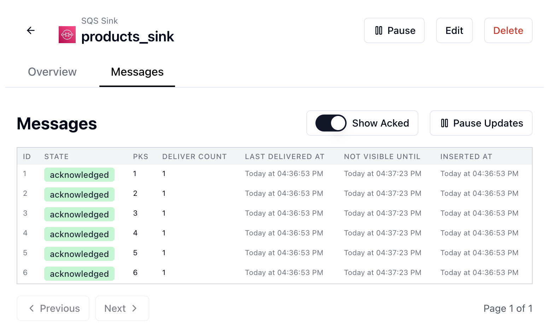Go to the next page of messages
Screen dimensions: 551x333
point(122,308)
